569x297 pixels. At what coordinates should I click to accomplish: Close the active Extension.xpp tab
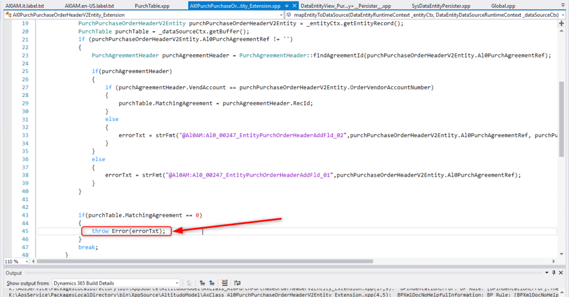tap(293, 6)
